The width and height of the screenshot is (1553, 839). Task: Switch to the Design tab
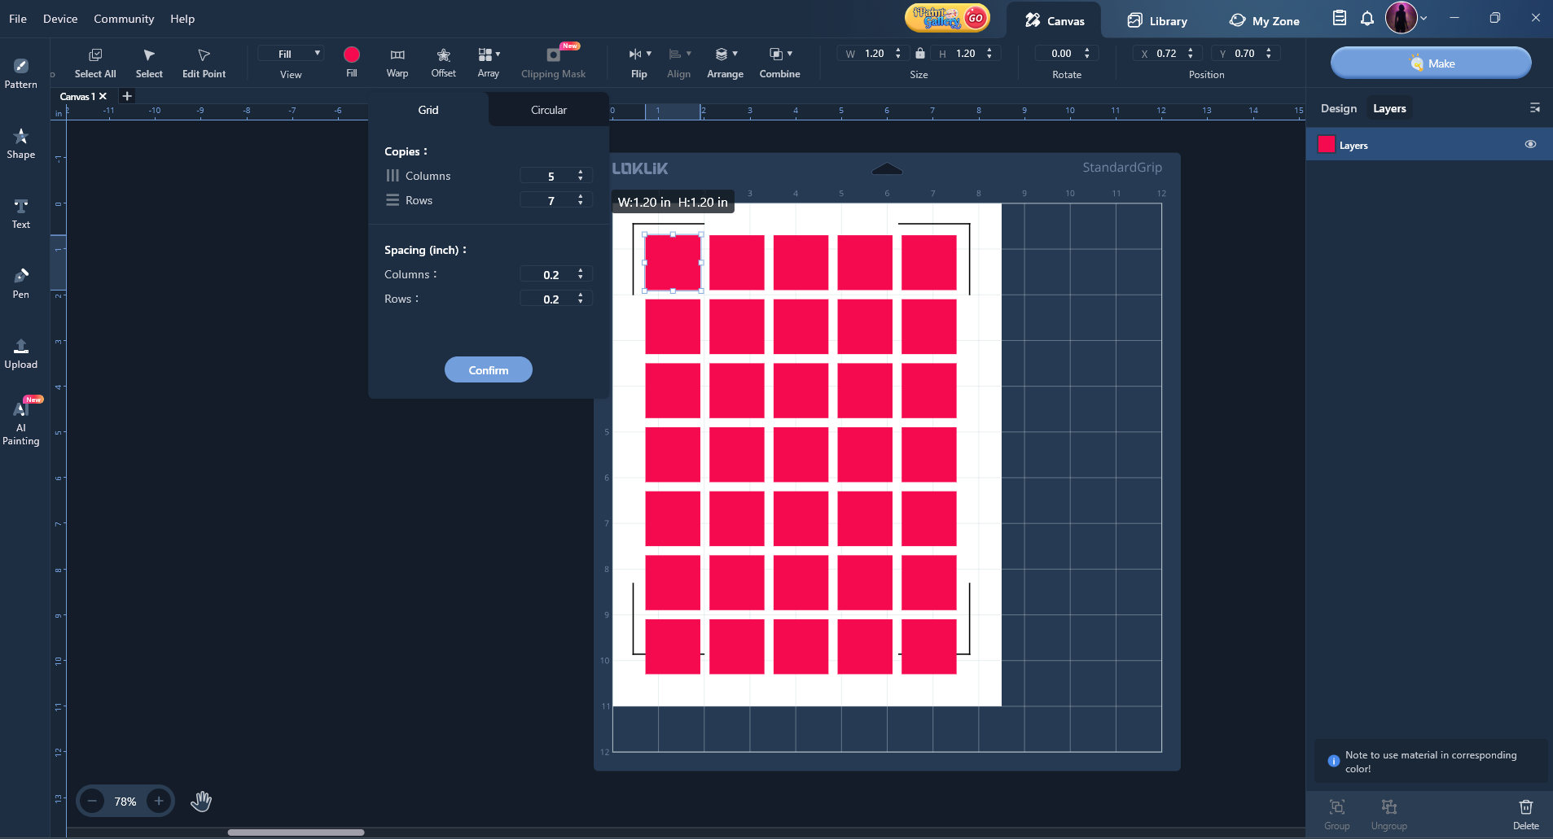click(1338, 108)
